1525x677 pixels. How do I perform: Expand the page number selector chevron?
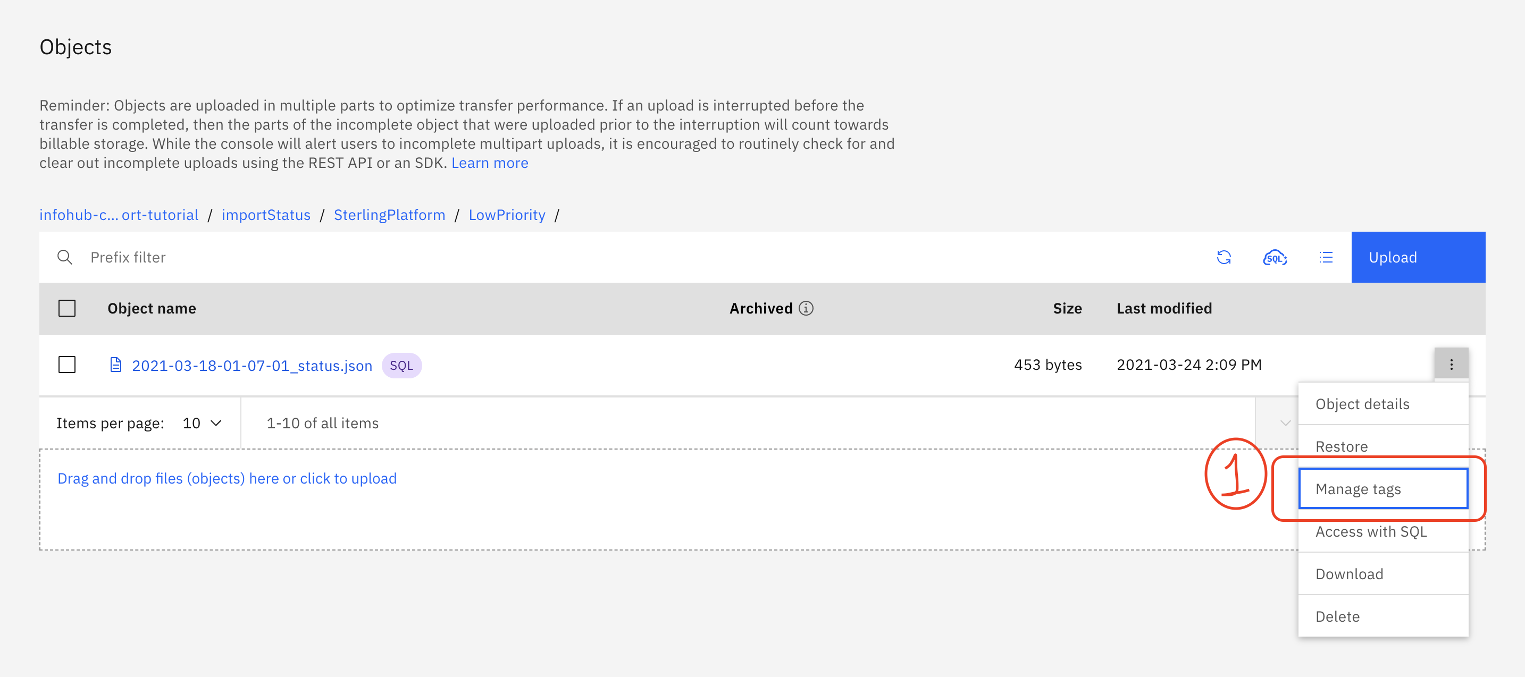(1285, 423)
